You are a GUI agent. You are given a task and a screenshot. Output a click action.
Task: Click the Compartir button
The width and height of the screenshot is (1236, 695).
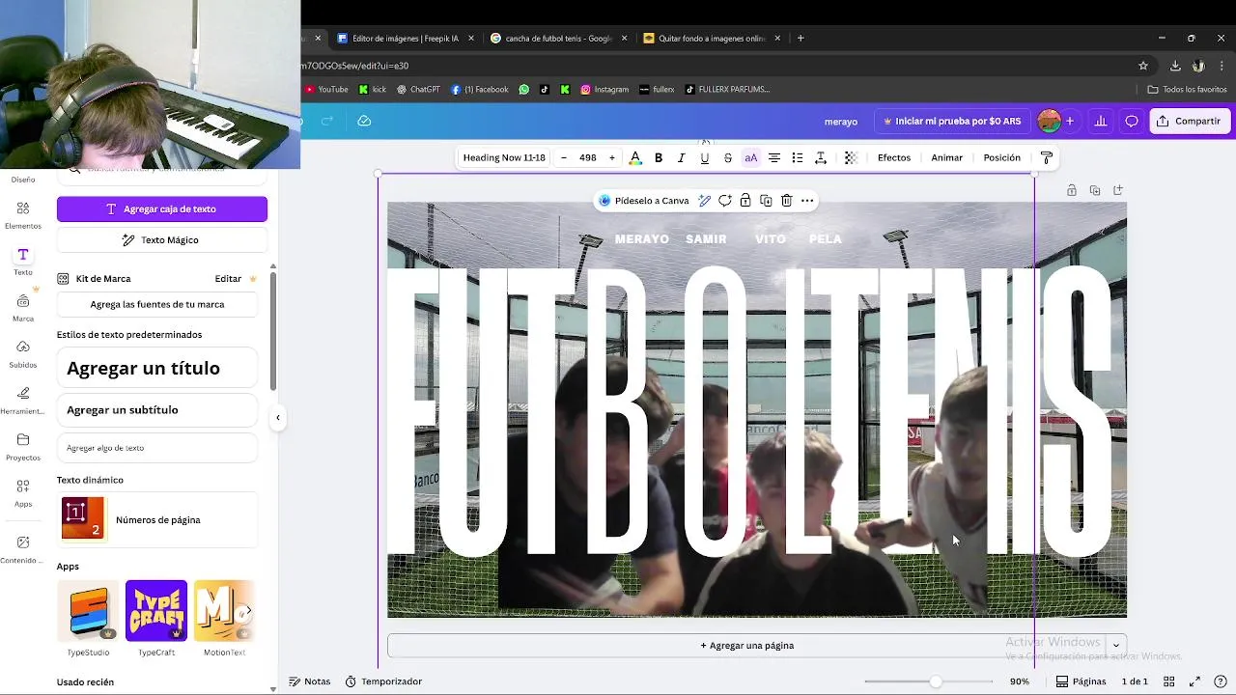click(x=1189, y=122)
